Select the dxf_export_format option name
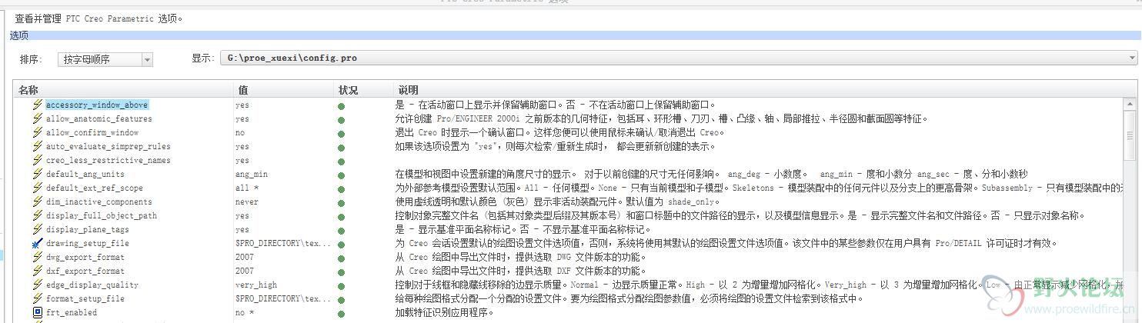 pos(85,271)
